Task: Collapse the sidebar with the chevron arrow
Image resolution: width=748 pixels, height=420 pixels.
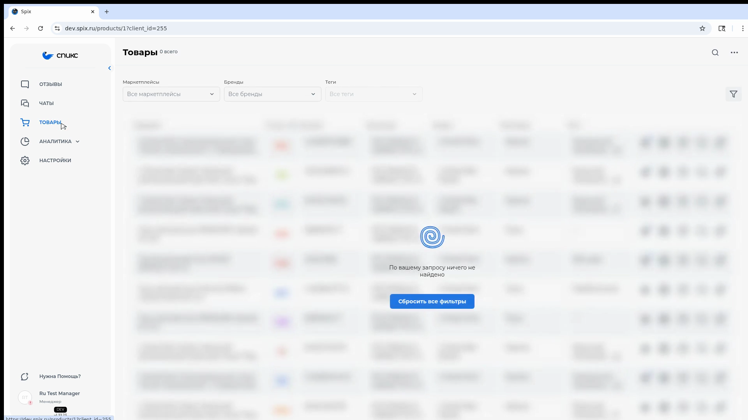Action: tap(109, 68)
